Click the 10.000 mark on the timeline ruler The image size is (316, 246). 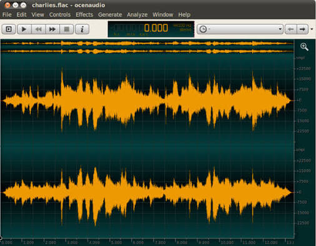[227, 242]
